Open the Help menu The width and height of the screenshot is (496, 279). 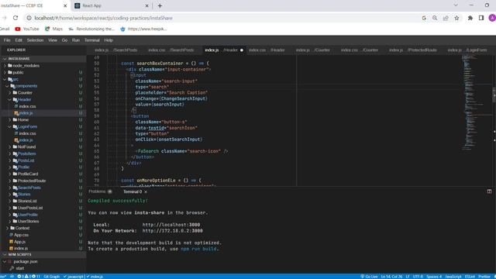tap(108, 40)
